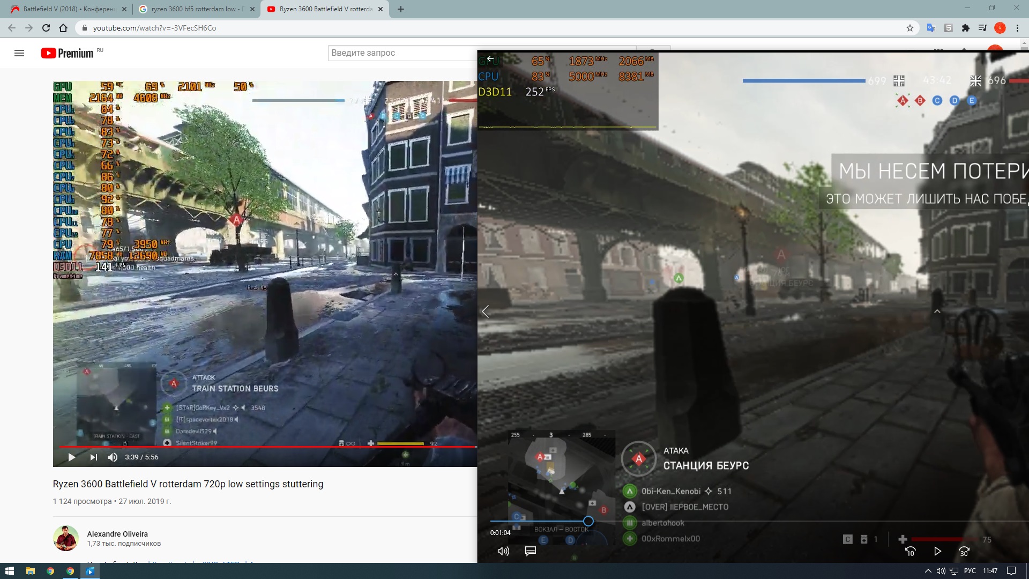Image resolution: width=1029 pixels, height=579 pixels.
Task: Switch to the Battlefield V (2018) tab
Action: 69,9
